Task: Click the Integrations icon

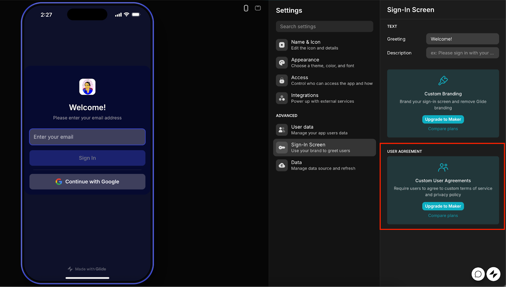Action: [x=282, y=98]
